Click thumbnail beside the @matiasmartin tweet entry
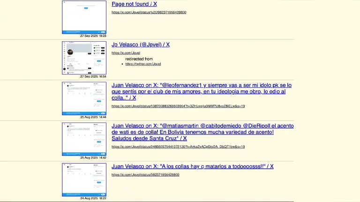Viewport: 360px width, 202px height. [x=84, y=139]
